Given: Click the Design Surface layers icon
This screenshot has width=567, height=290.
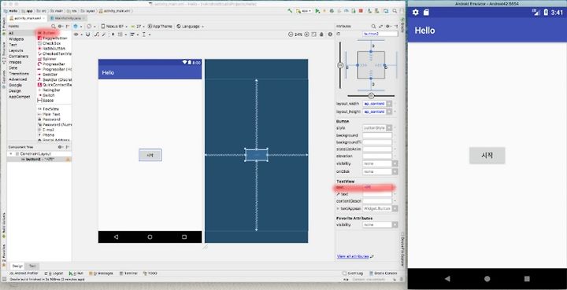Looking at the screenshot, I should point(76,26).
